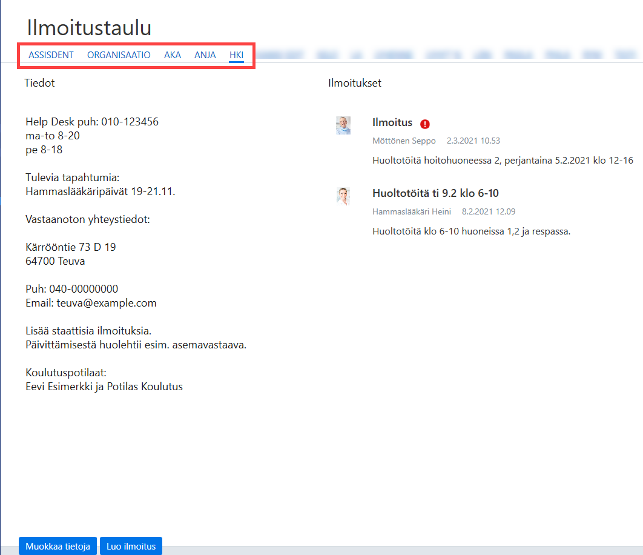This screenshot has height=555, width=643.
Task: Select the timestamp 2.3.2021 10.53
Action: 473,141
